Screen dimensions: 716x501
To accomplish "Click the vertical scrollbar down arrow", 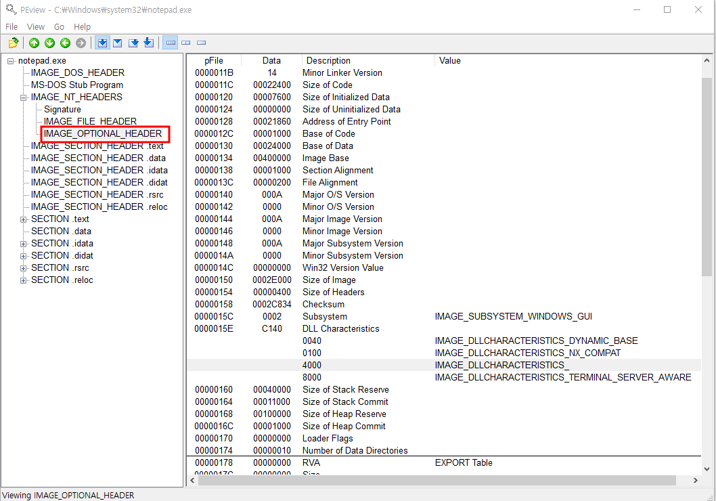I will 707,469.
